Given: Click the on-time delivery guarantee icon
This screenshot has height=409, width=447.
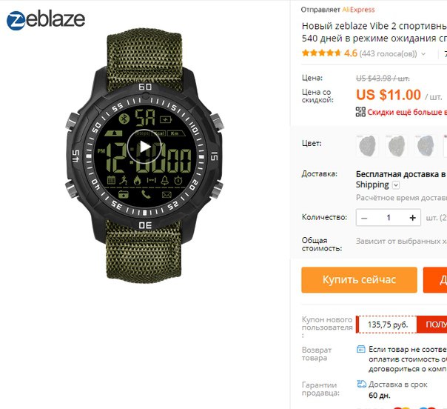Looking at the screenshot, I should click(361, 384).
